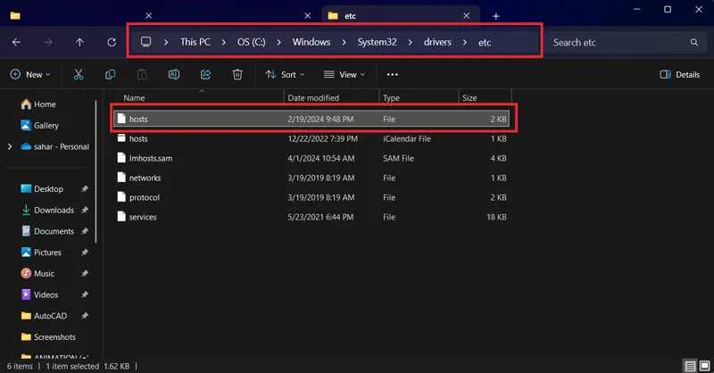Unpin Music using its pin icon
The height and width of the screenshot is (373, 714).
click(x=85, y=274)
